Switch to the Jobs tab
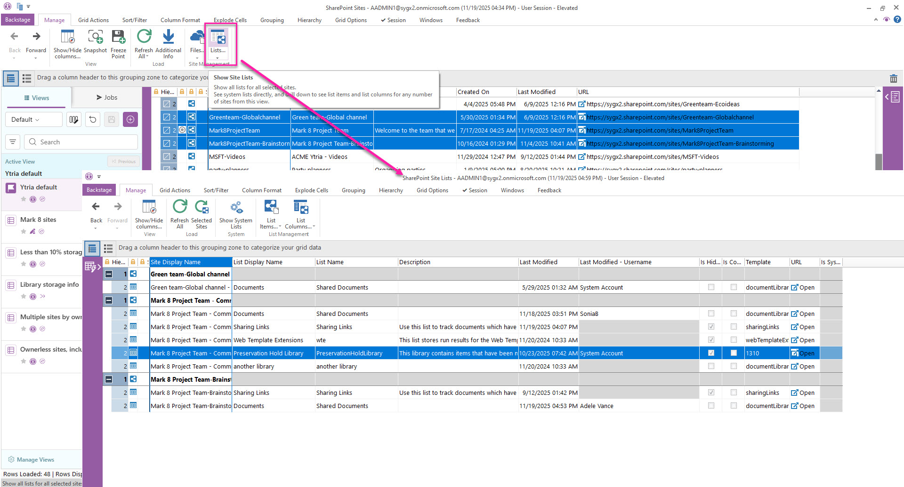This screenshot has width=904, height=487. (x=107, y=97)
